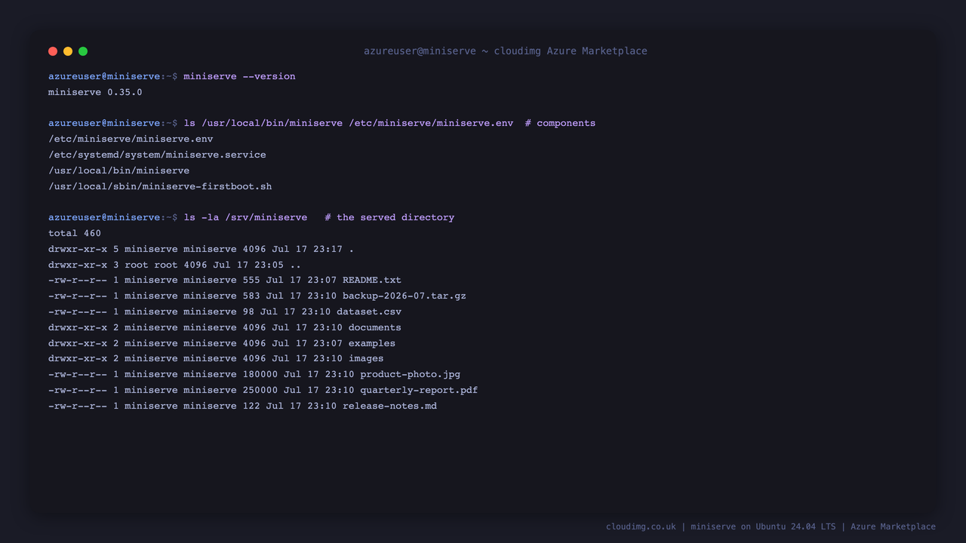Click the red close window dot
The image size is (966, 543).
[x=53, y=51]
